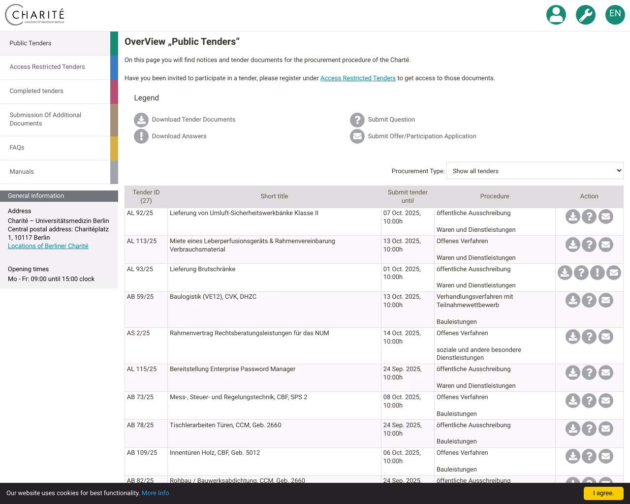Click the Short title column header
Image resolution: width=630 pixels, height=504 pixels.
(x=274, y=196)
